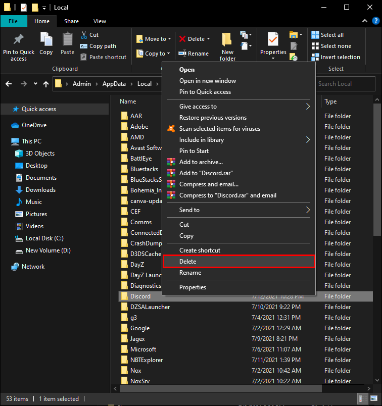Choose Delete in the context menu

tap(238, 262)
